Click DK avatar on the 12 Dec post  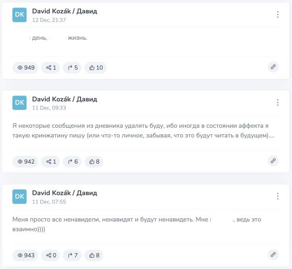pyautogui.click(x=19, y=15)
